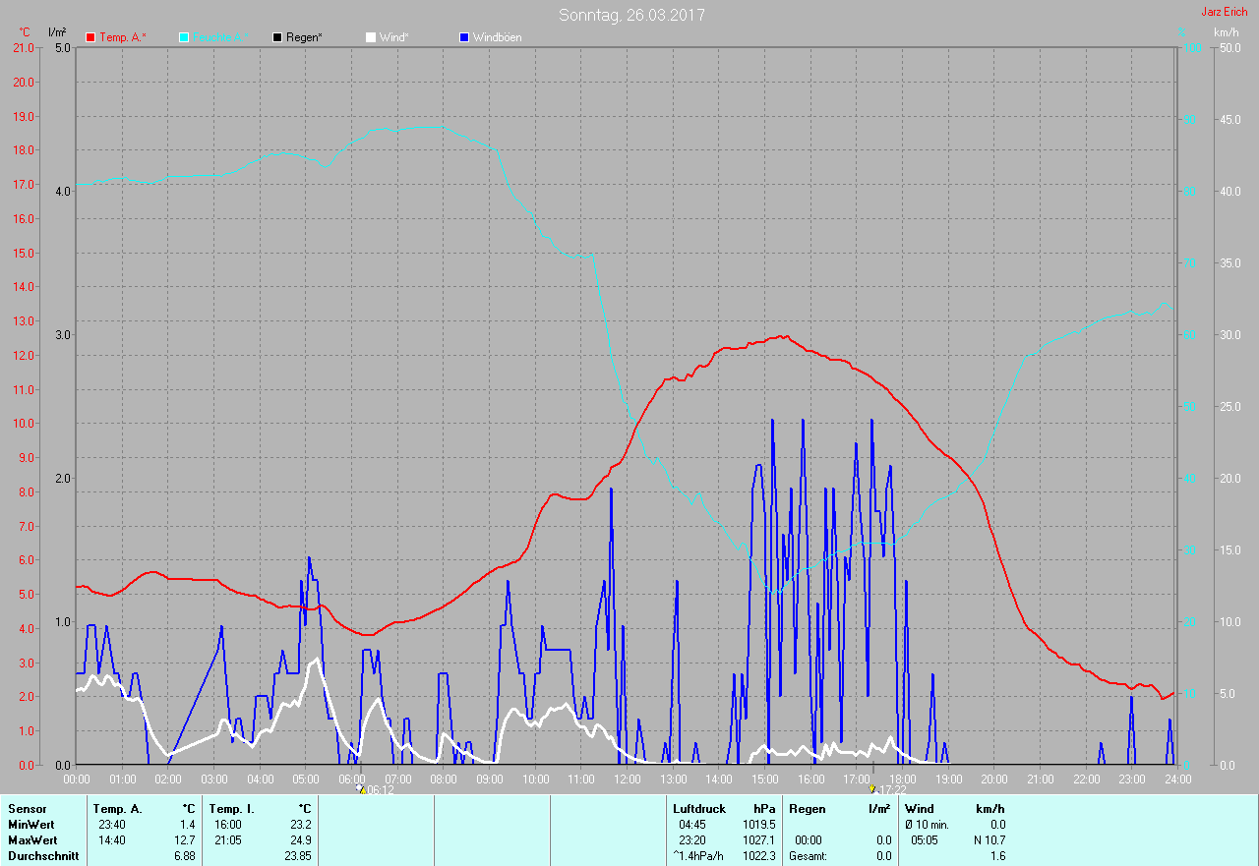This screenshot has width=1259, height=866.
Task: Click the time 04:45 of minimum pressure
Action: [x=691, y=825]
